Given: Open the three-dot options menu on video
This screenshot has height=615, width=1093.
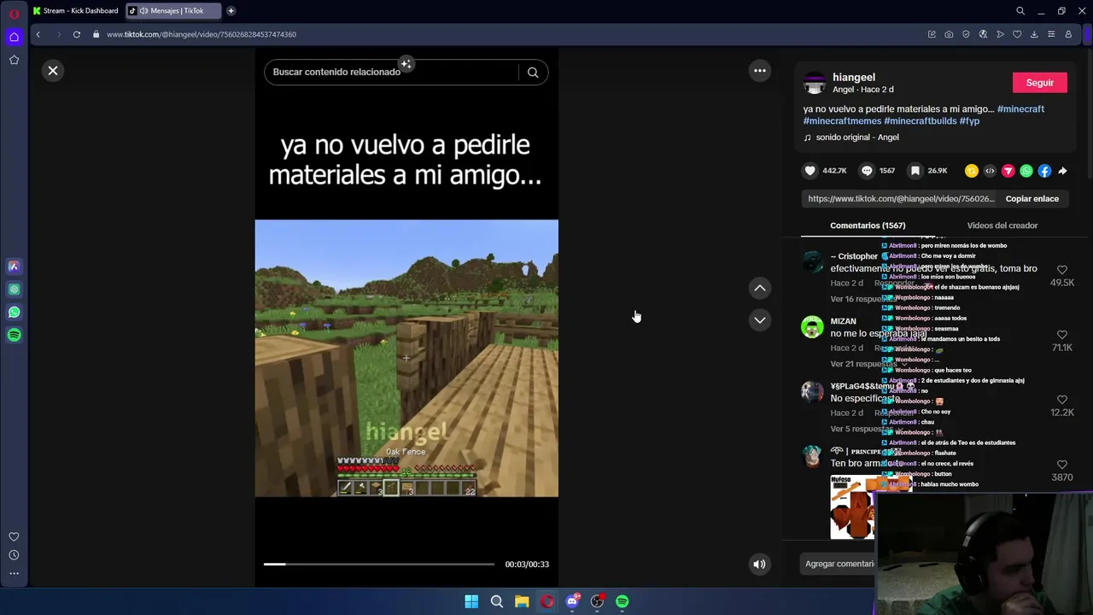Looking at the screenshot, I should [x=760, y=71].
